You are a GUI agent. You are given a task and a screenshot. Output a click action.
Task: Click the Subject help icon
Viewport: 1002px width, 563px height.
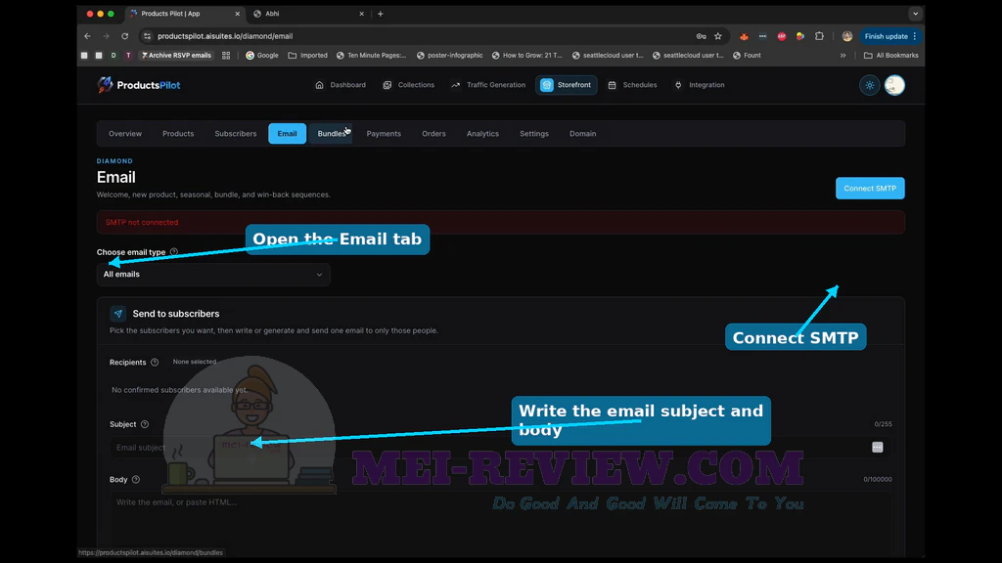tap(145, 424)
